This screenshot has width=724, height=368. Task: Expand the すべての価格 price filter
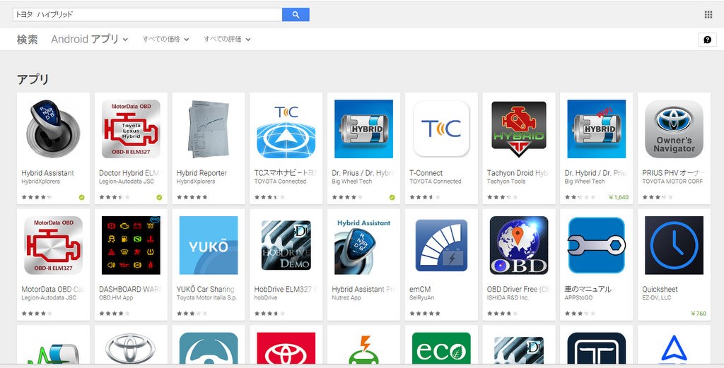(165, 39)
